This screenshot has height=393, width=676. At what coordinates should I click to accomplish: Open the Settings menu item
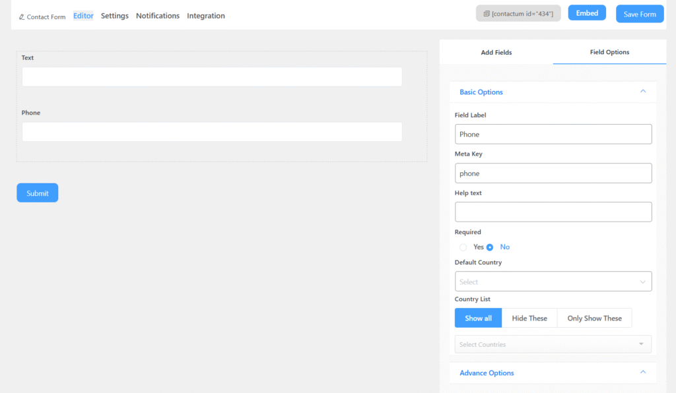coord(115,16)
